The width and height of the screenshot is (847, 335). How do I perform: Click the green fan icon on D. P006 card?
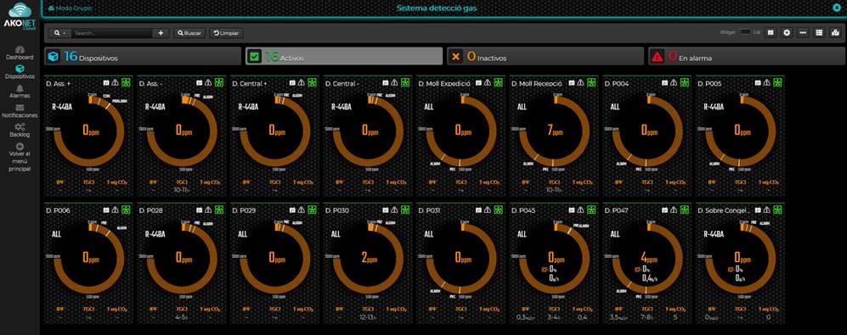click(126, 209)
